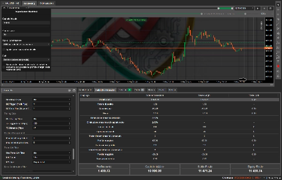Open the Statistiche transazioni tab

105,90
